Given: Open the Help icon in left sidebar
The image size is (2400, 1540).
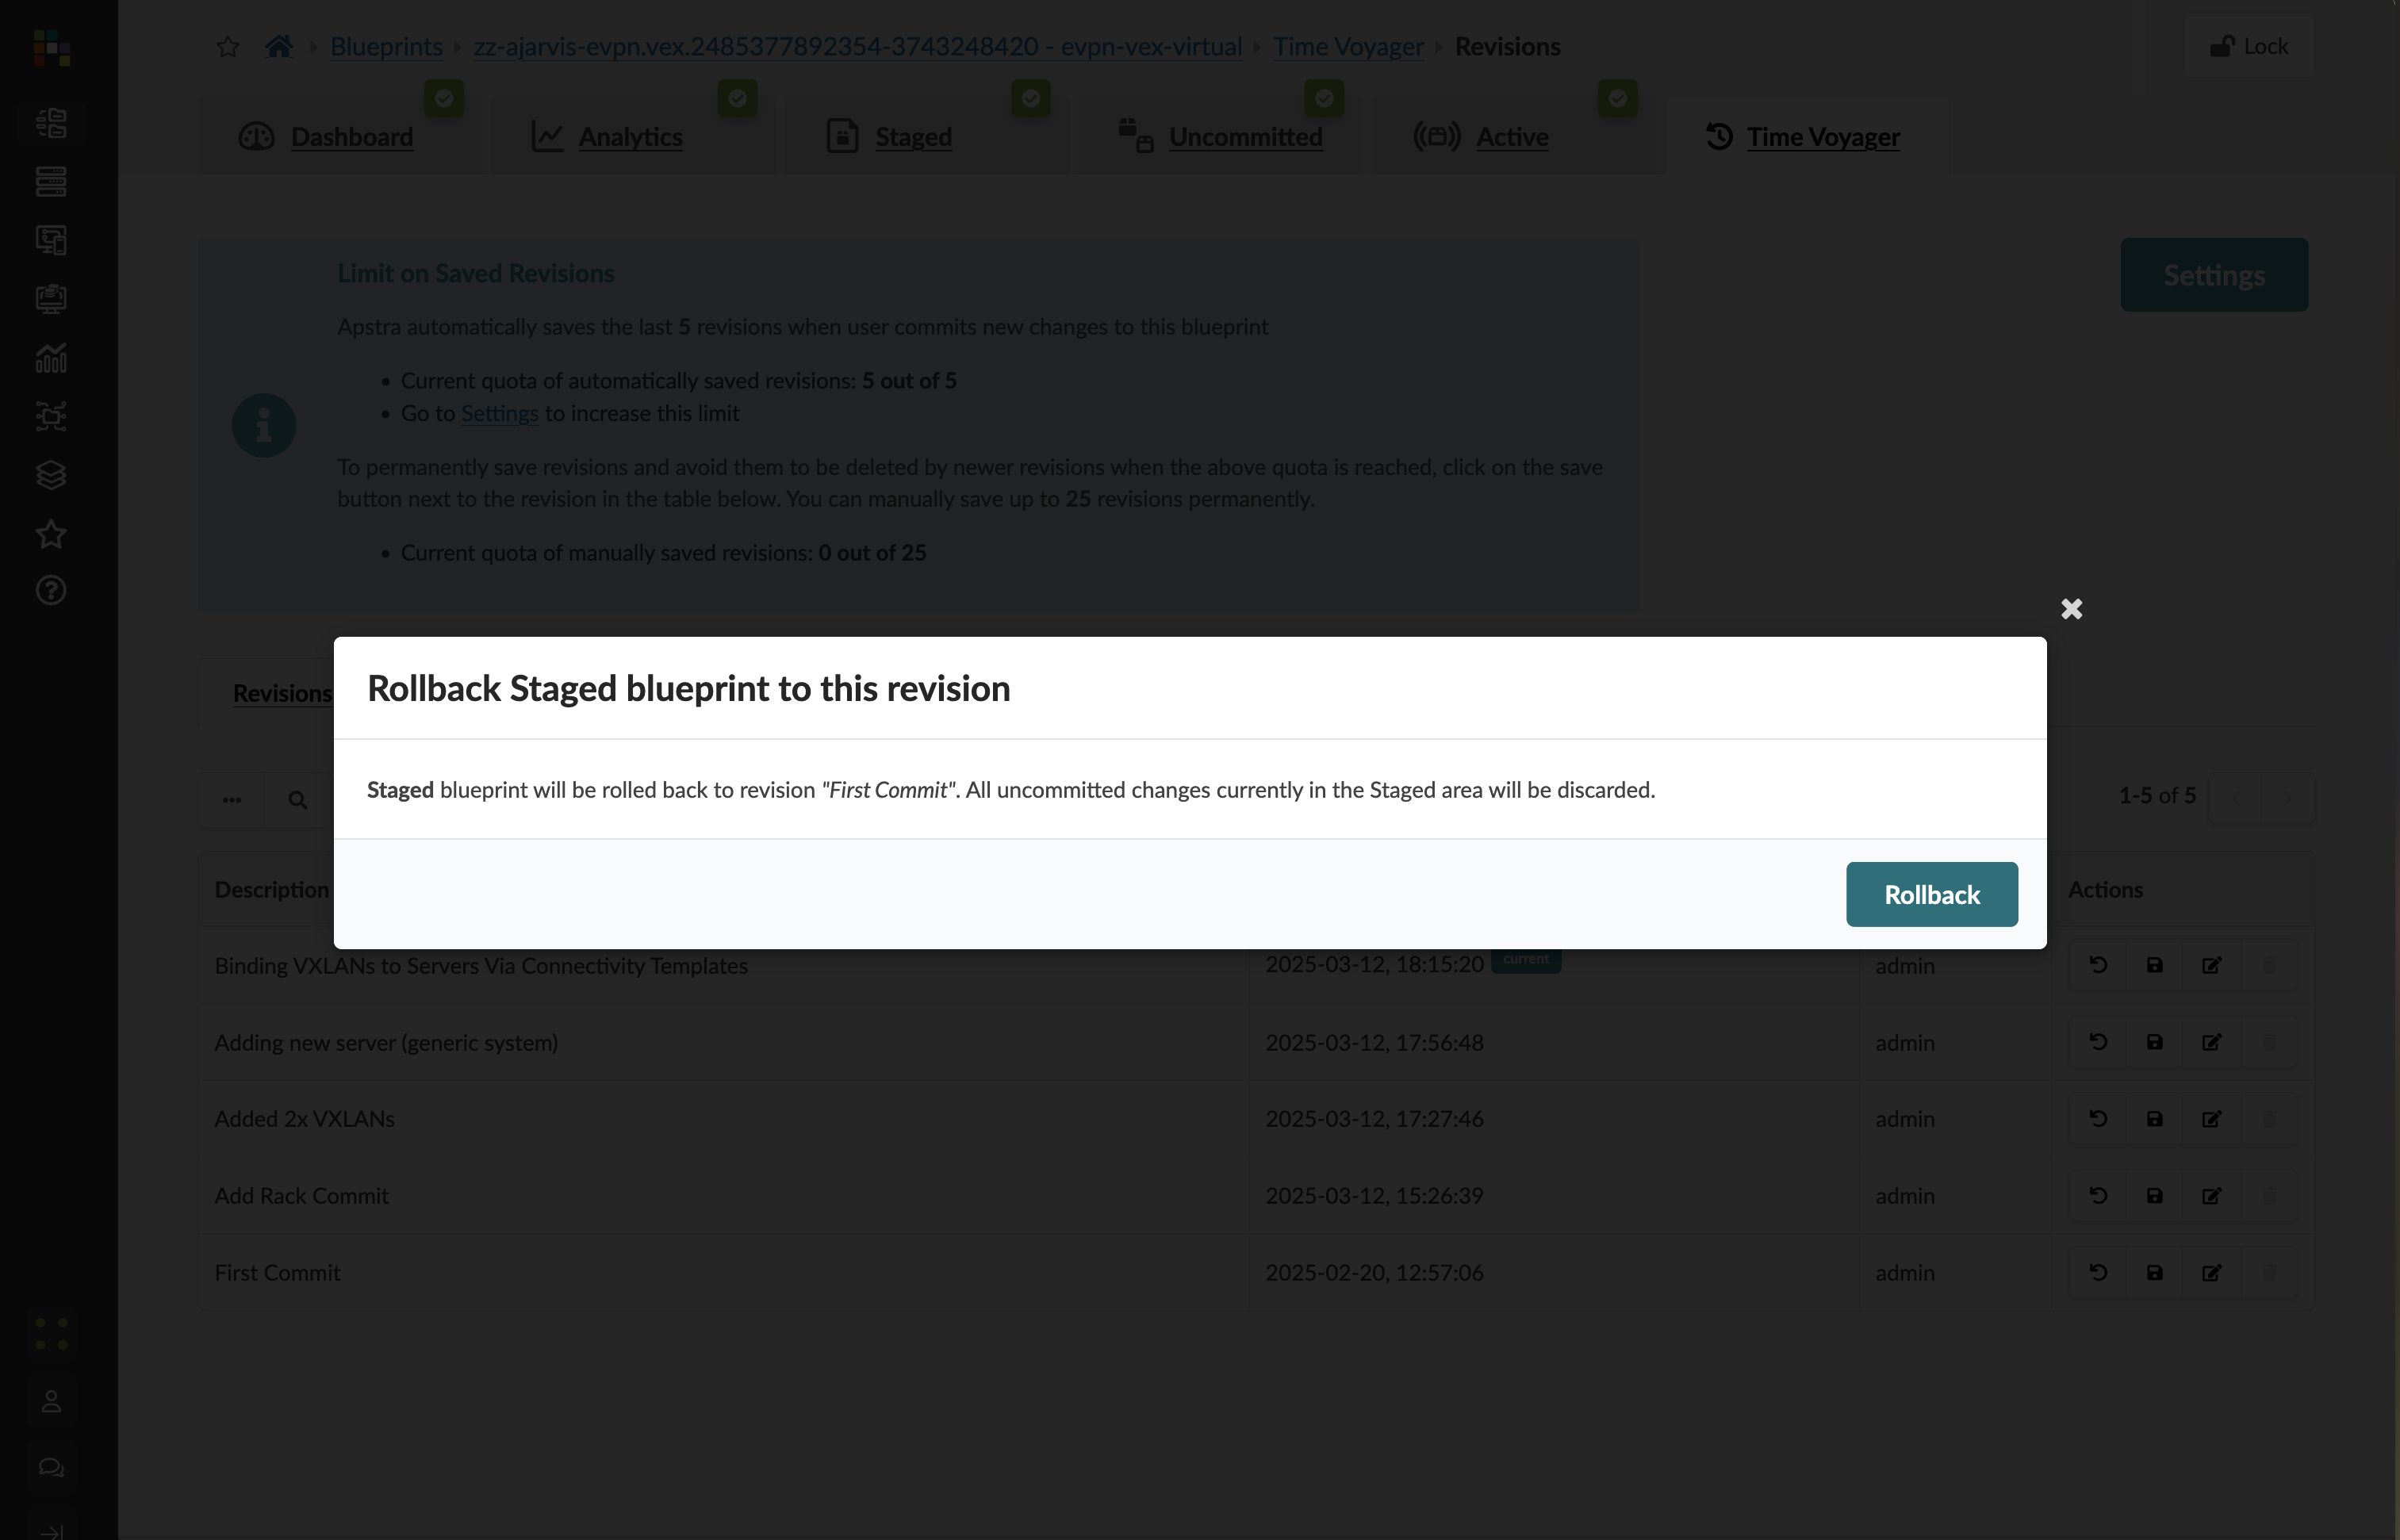Looking at the screenshot, I should click(x=51, y=591).
